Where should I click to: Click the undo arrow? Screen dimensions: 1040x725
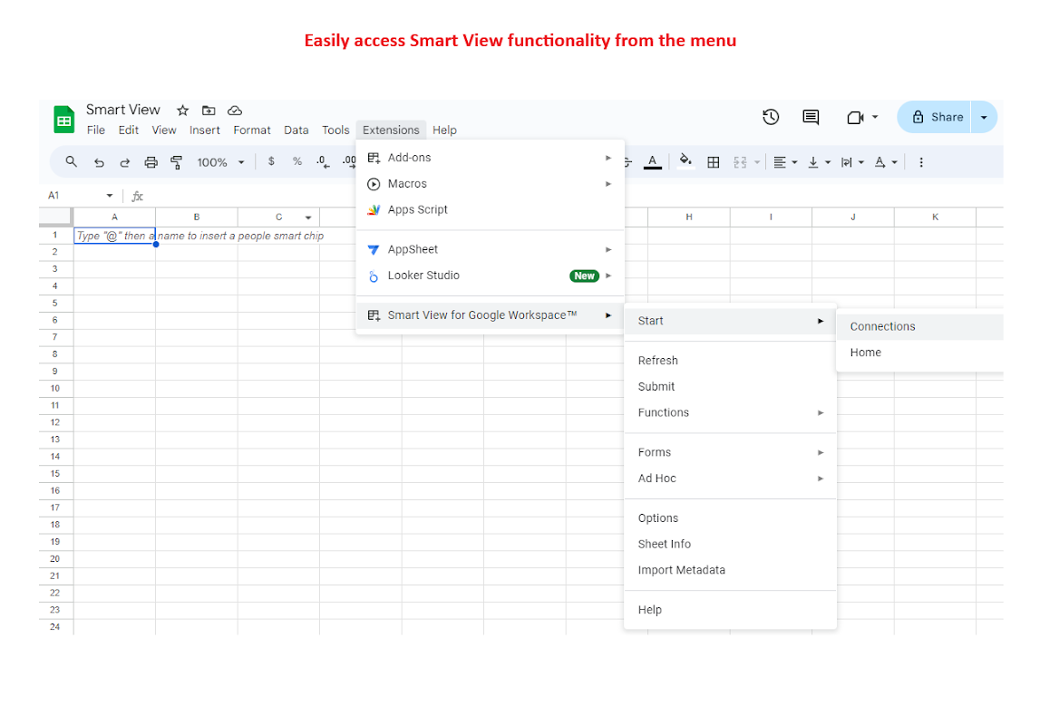pos(99,162)
